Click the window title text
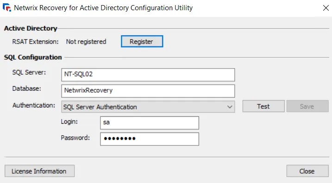The width and height of the screenshot is (332, 183). (103, 8)
